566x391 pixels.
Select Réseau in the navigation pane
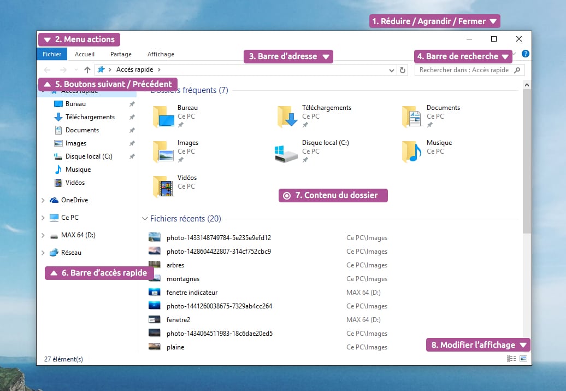(71, 253)
